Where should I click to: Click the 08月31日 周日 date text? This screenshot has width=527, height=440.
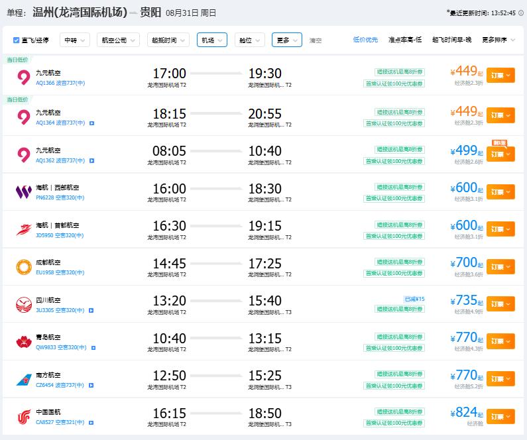191,13
